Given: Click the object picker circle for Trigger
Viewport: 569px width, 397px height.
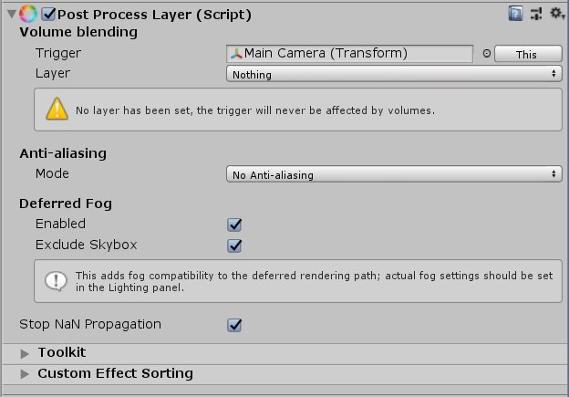Looking at the screenshot, I should click(x=486, y=54).
